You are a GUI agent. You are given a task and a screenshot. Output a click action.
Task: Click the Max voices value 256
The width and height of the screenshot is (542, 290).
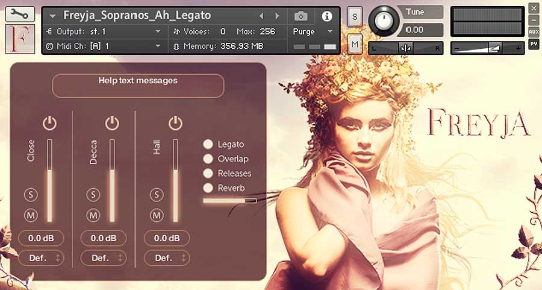[x=267, y=31]
